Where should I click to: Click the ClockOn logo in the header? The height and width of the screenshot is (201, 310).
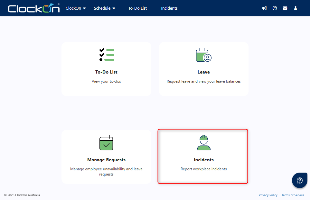[33, 8]
